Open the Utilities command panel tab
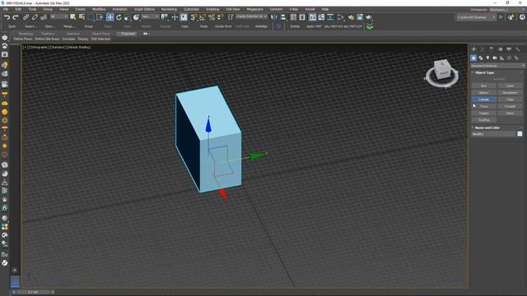Screen dimensions: 527x296 [518, 49]
